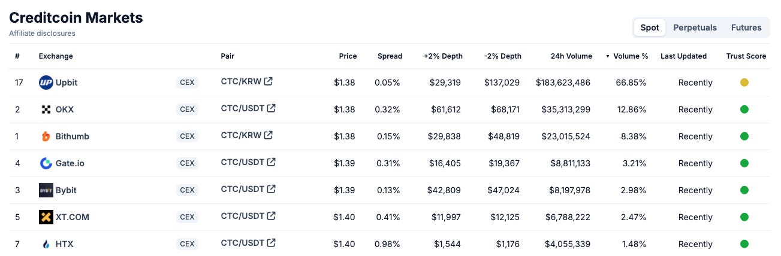The width and height of the screenshot is (781, 256).
Task: Open external link icon for Upbit CTC/KRW
Action: click(269, 81)
